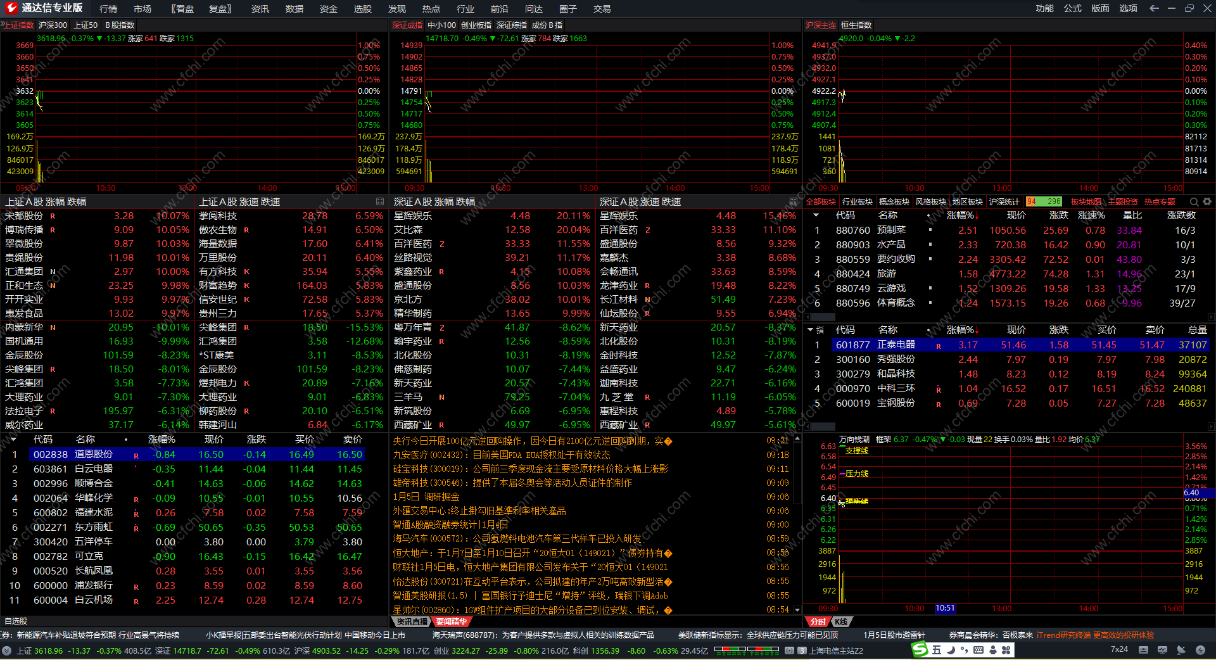The width and height of the screenshot is (1216, 660).
Task: Click the monitor chart icon in status bar
Action: (x=1162, y=650)
